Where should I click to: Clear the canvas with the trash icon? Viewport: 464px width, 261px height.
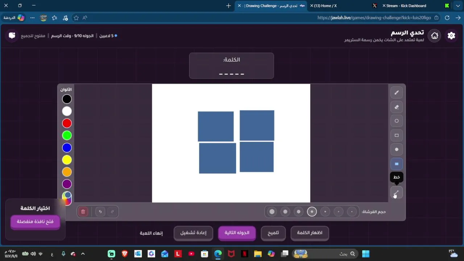pyautogui.click(x=83, y=212)
